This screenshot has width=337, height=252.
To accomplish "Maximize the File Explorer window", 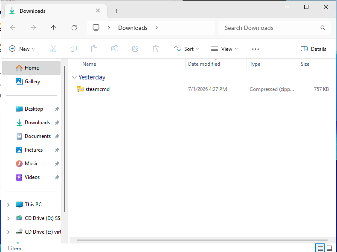I will pyautogui.click(x=306, y=7).
